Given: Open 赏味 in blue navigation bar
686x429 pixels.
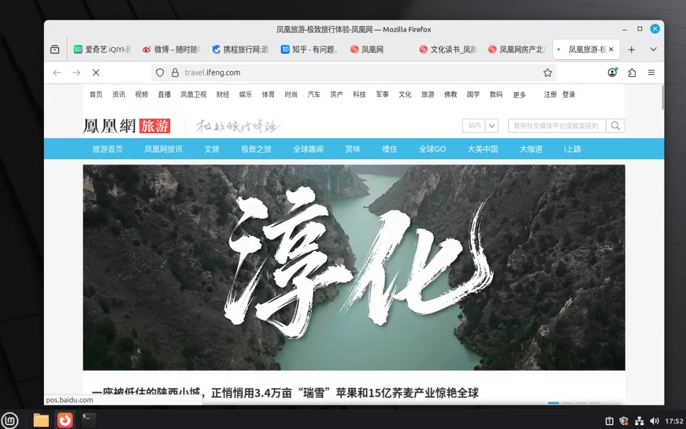Looking at the screenshot, I should (353, 149).
